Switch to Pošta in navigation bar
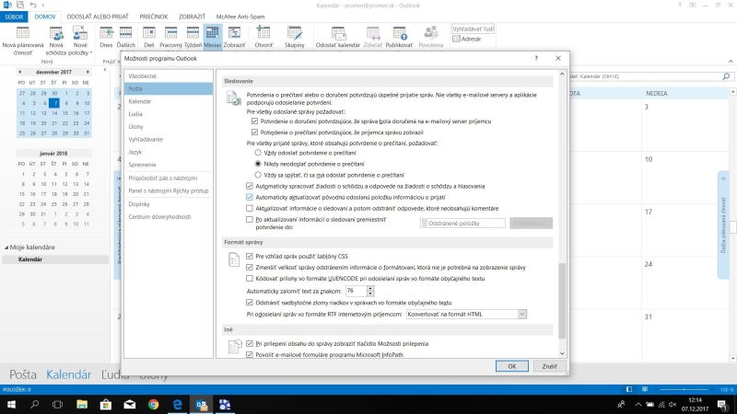Screen dimensions: 737x414 (x=22, y=374)
